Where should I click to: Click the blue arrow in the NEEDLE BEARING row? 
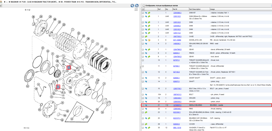tap(146, 105)
